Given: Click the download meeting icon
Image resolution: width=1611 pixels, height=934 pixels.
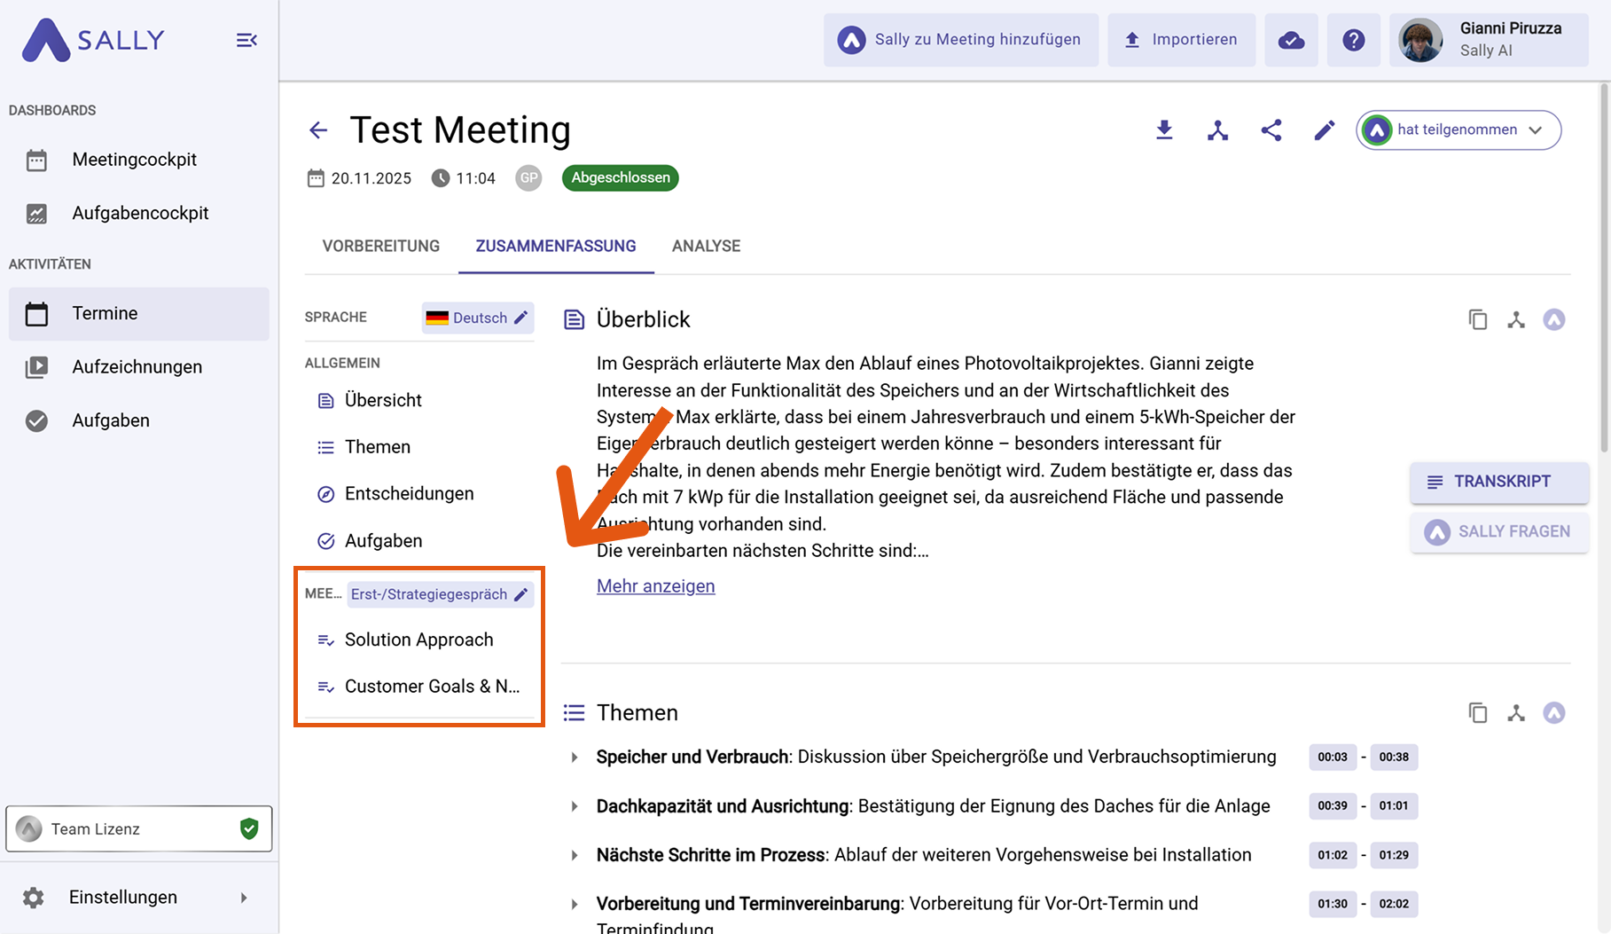Looking at the screenshot, I should click(1164, 130).
